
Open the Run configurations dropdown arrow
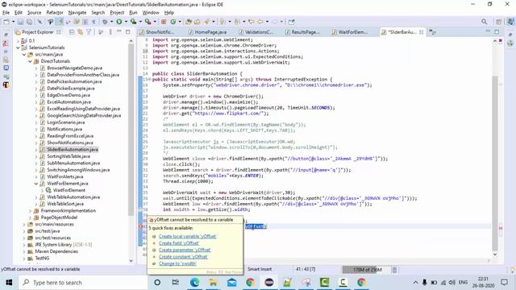pyautogui.click(x=126, y=22)
